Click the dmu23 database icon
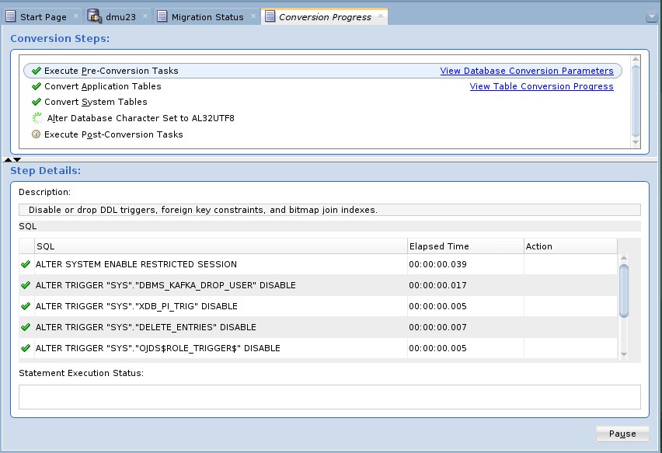662x453 pixels. (95, 16)
